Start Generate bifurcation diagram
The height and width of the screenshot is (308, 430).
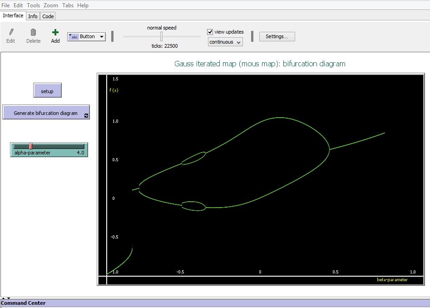click(x=45, y=113)
